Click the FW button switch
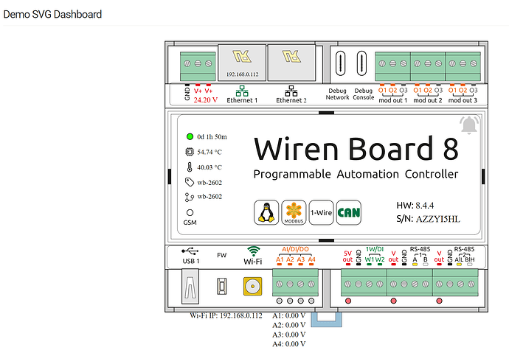Image resolution: width=509 pixels, height=353 pixels. (x=221, y=286)
